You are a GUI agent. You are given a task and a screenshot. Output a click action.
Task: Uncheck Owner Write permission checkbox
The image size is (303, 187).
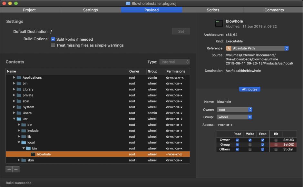tap(250, 140)
